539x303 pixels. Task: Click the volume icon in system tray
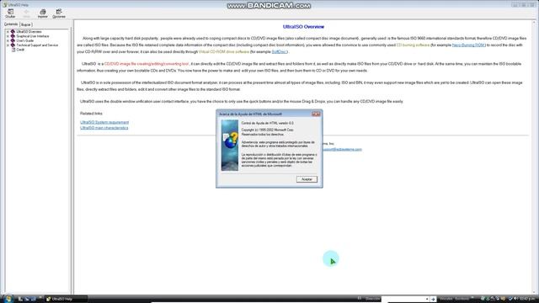[516, 299]
